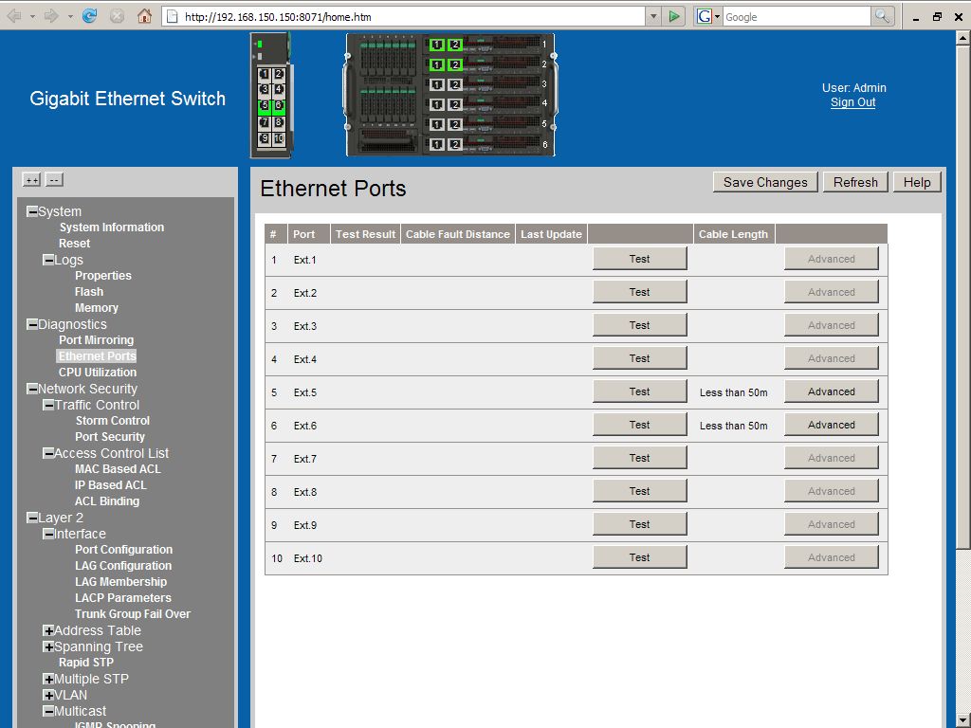Click the expand-all '++' tree icon

(x=31, y=180)
